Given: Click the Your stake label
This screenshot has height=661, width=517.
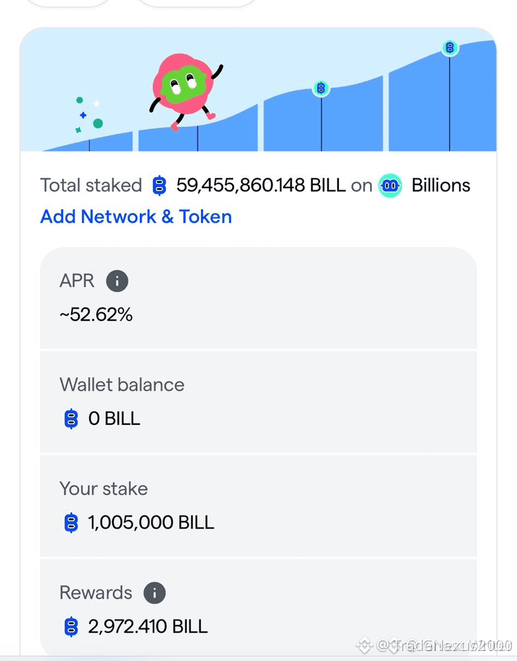Looking at the screenshot, I should 104,489.
